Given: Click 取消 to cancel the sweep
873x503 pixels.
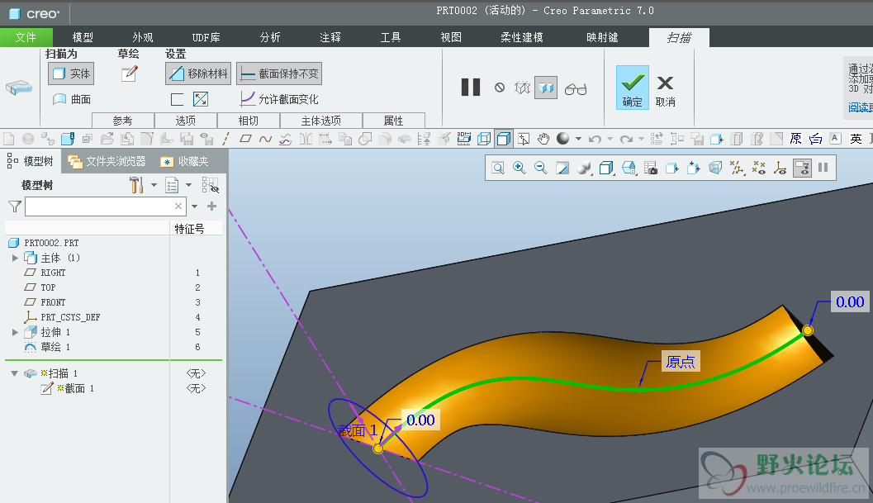Looking at the screenshot, I should (665, 91).
